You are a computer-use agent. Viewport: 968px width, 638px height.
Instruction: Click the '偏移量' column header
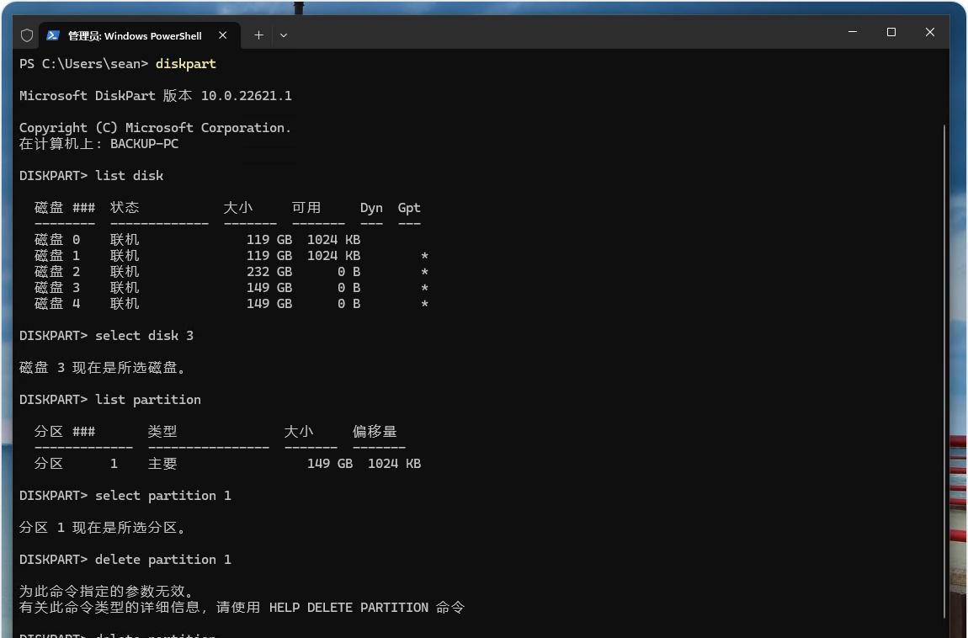[x=375, y=432]
